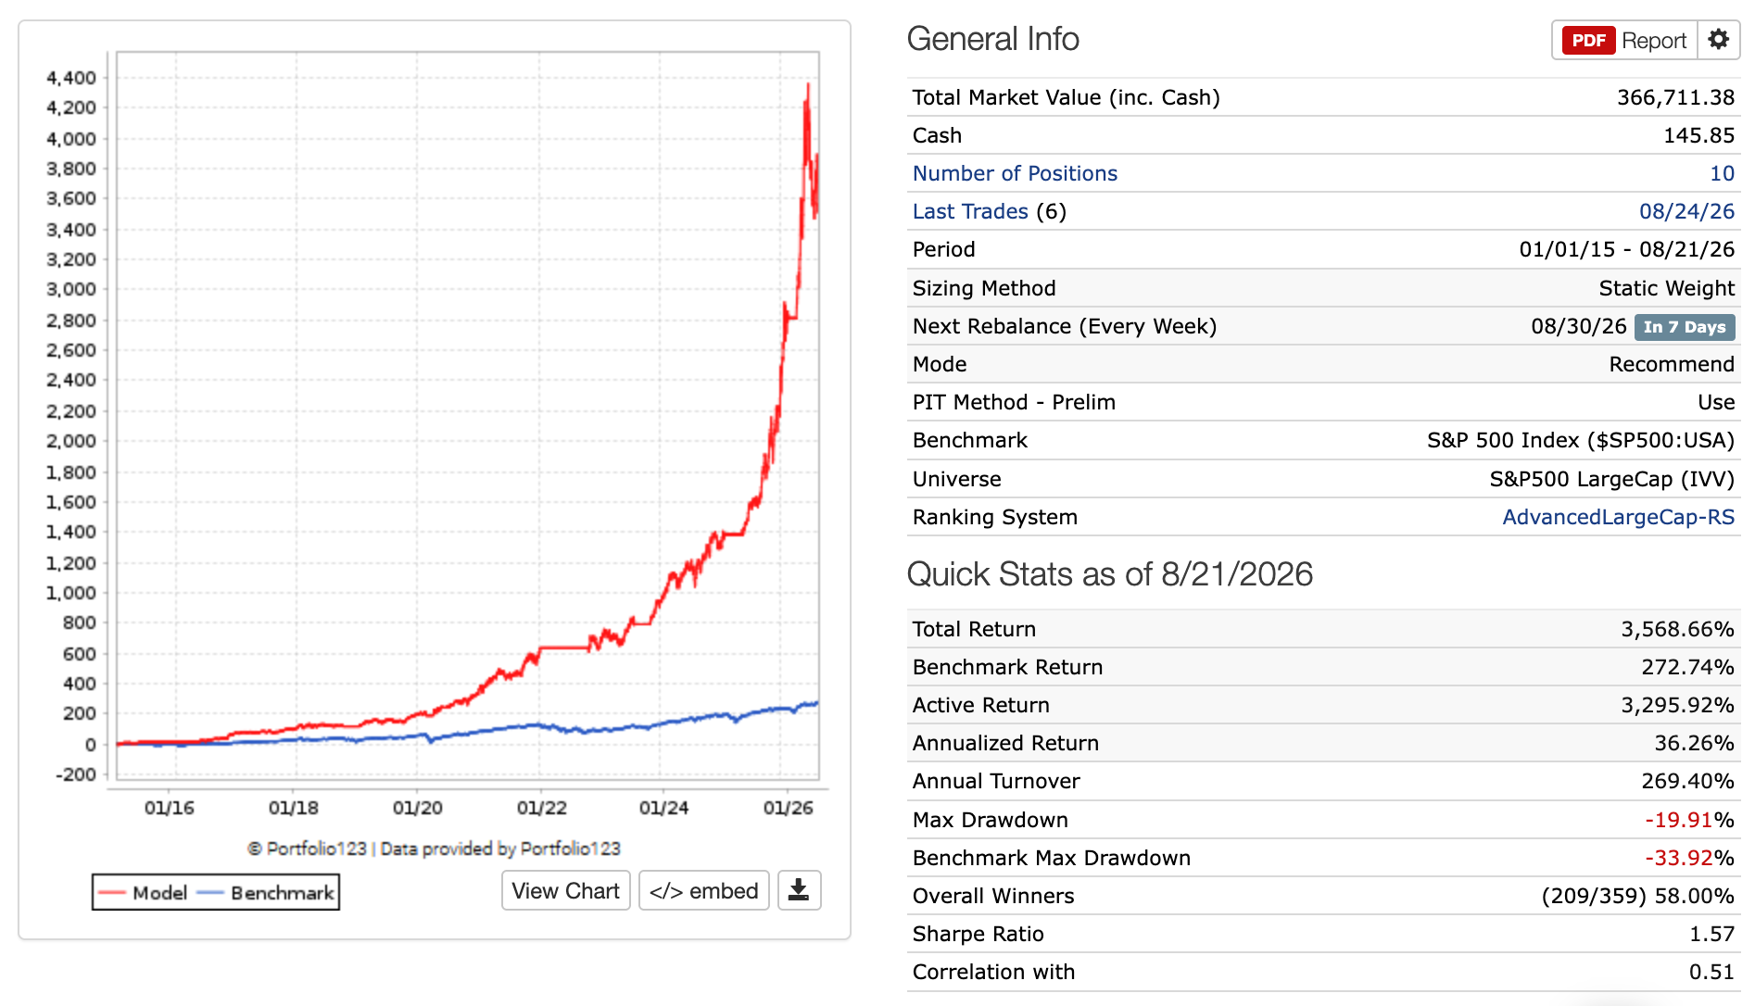The width and height of the screenshot is (1755, 1006).
Task: Click the Ranking System row label
Action: 994,517
